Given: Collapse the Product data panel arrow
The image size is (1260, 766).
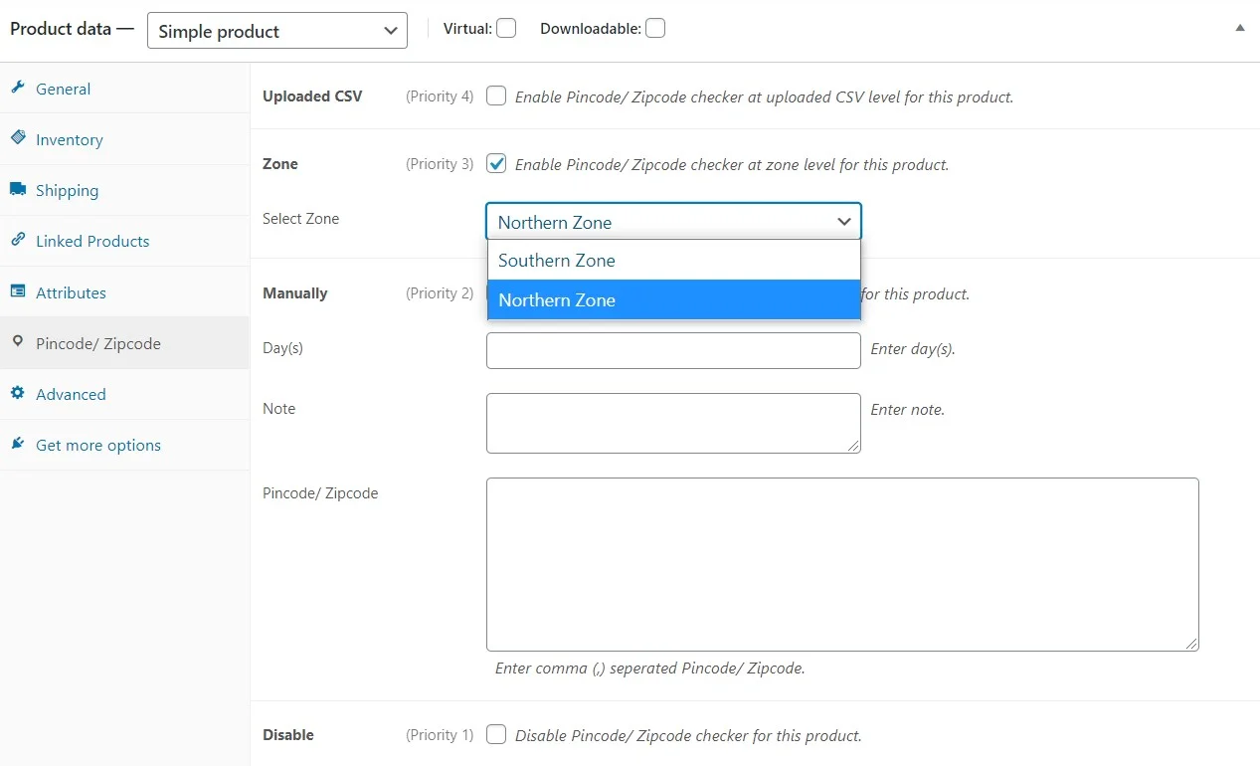Looking at the screenshot, I should click(x=1239, y=29).
